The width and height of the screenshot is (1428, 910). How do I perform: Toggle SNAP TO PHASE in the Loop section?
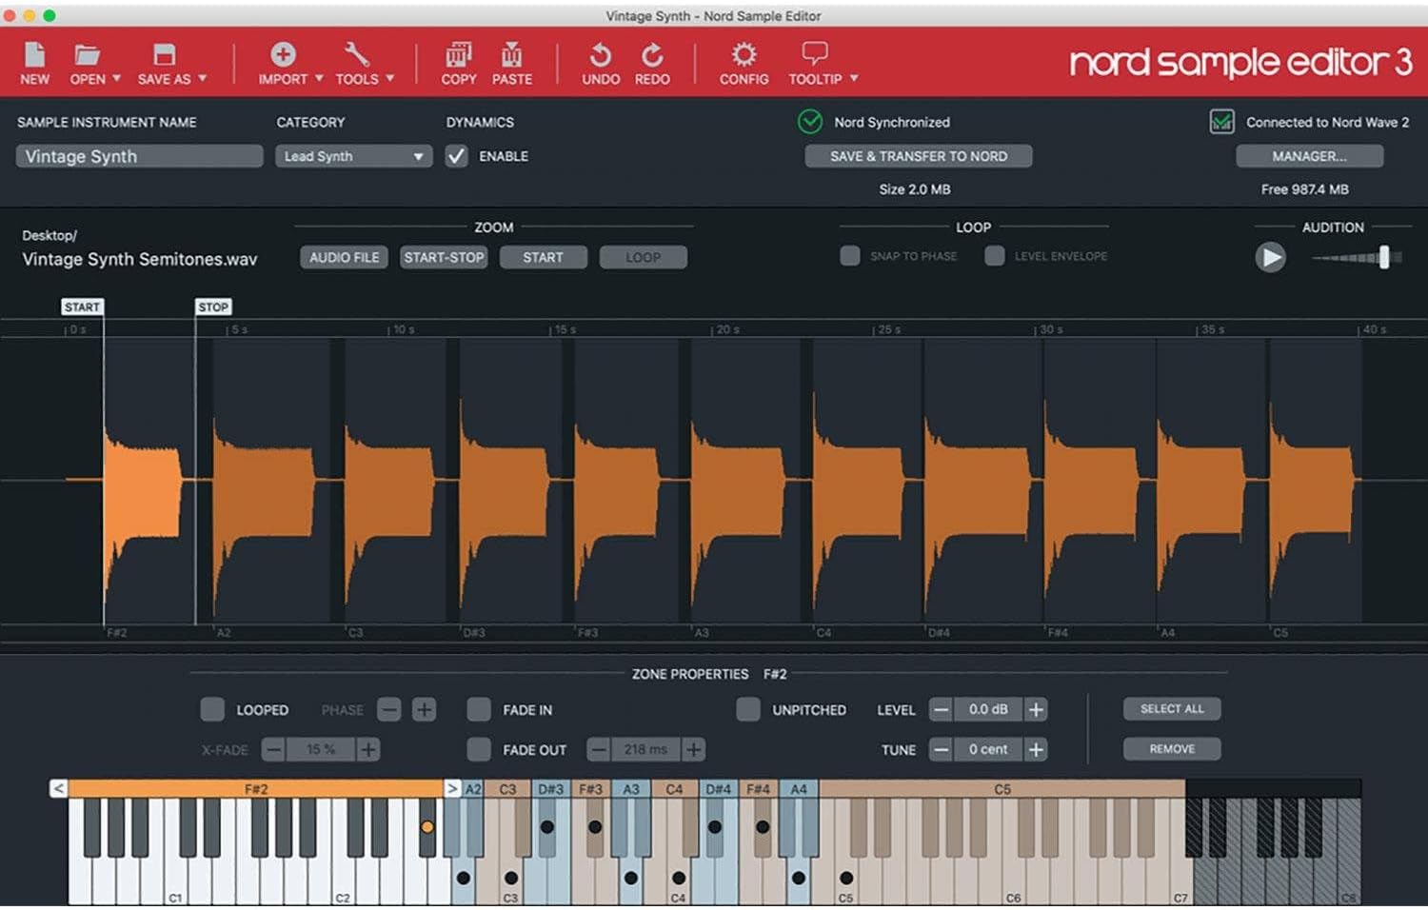[849, 255]
